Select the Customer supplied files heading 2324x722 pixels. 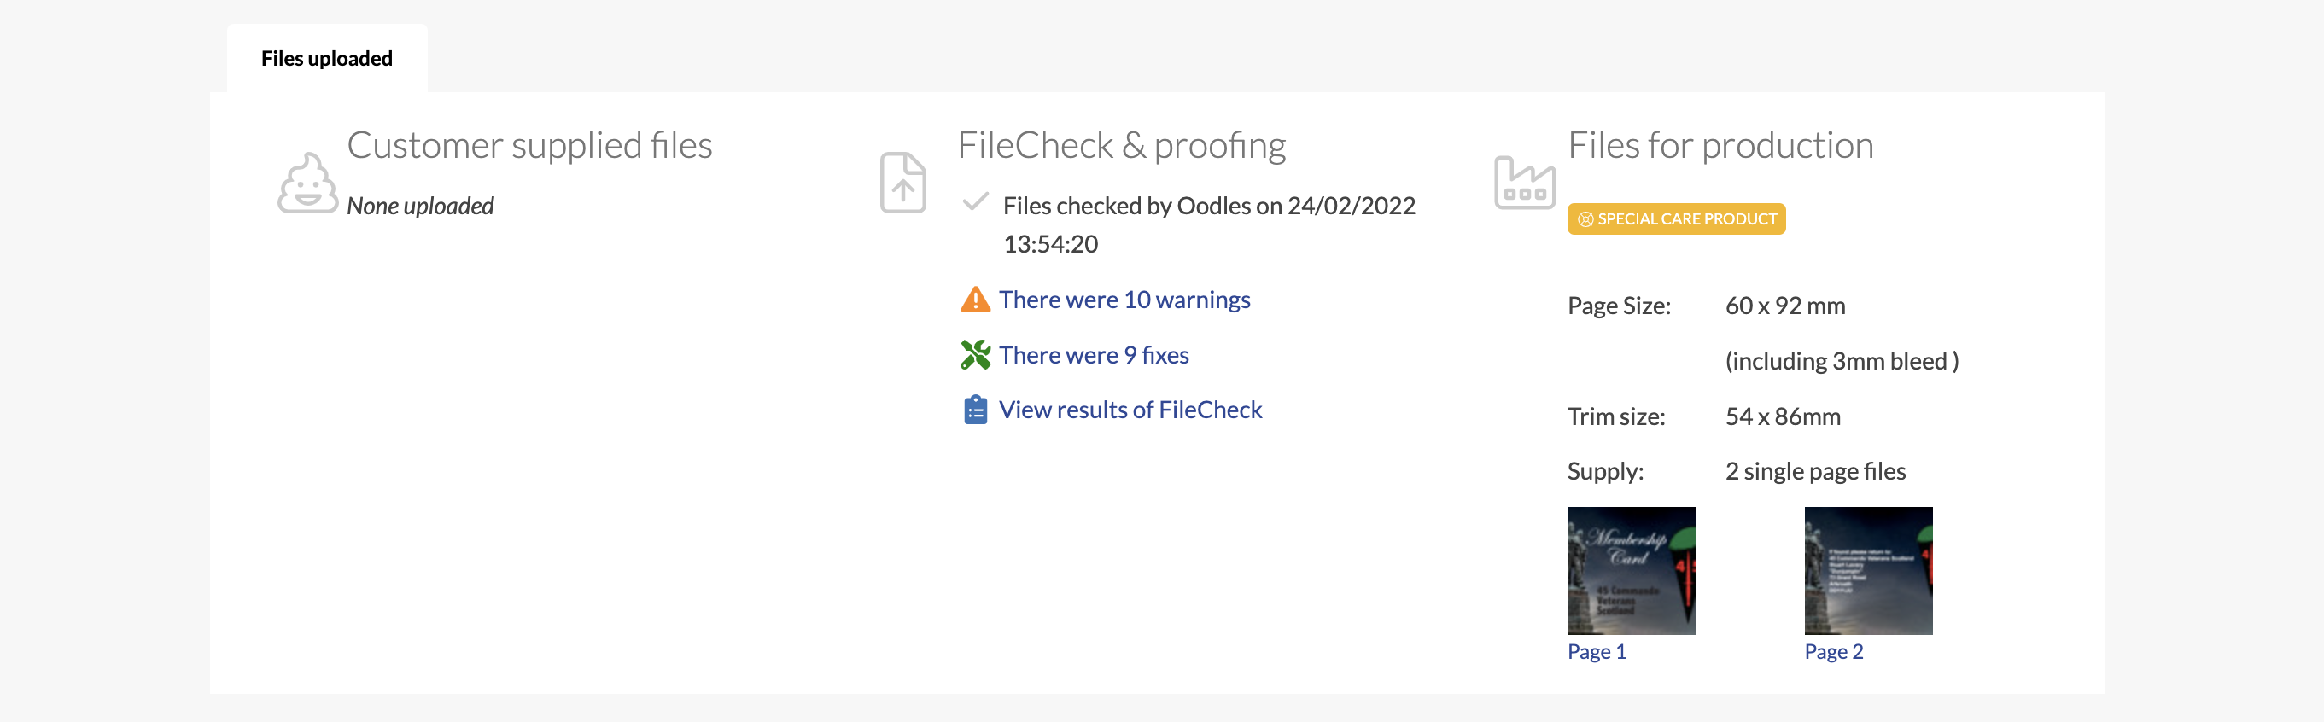pos(529,145)
